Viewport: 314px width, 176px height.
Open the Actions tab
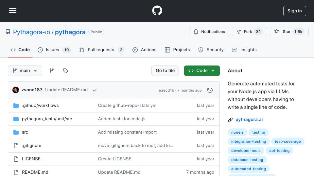[x=144, y=50]
